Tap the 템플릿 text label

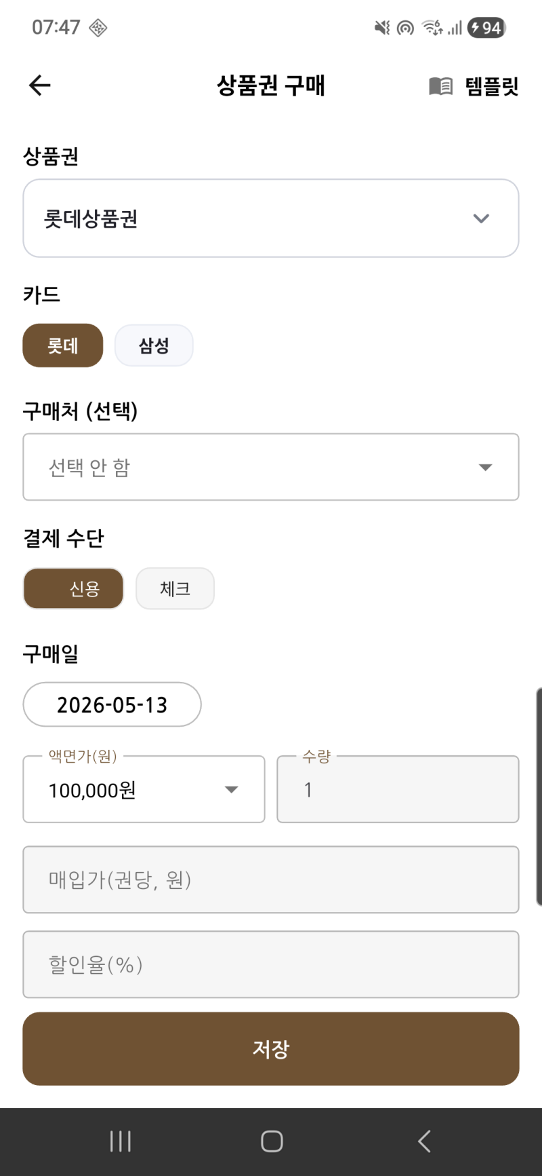pyautogui.click(x=492, y=86)
